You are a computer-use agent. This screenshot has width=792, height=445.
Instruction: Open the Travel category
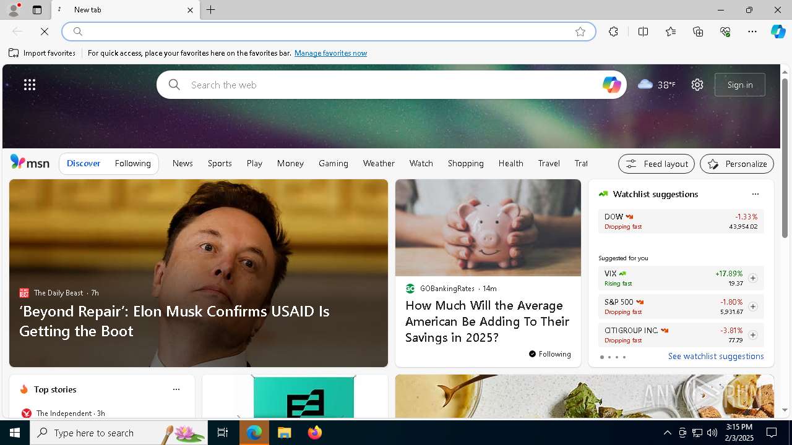point(549,163)
